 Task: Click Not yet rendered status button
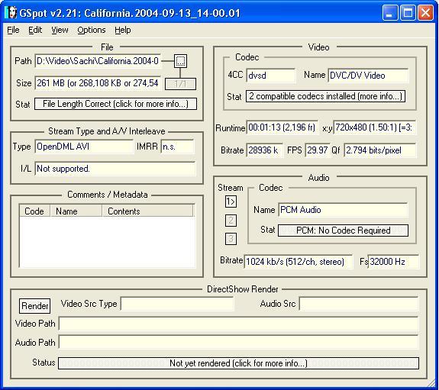[238, 363]
